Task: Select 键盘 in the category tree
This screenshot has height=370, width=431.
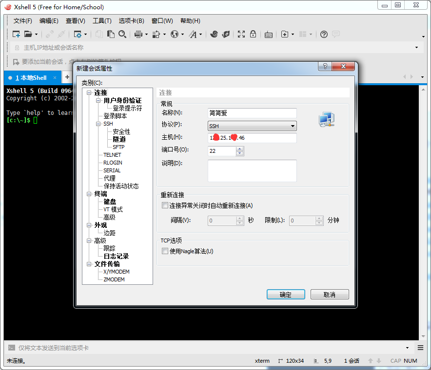Action: [x=110, y=202]
